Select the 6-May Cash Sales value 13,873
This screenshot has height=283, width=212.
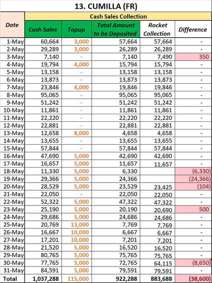50,80
